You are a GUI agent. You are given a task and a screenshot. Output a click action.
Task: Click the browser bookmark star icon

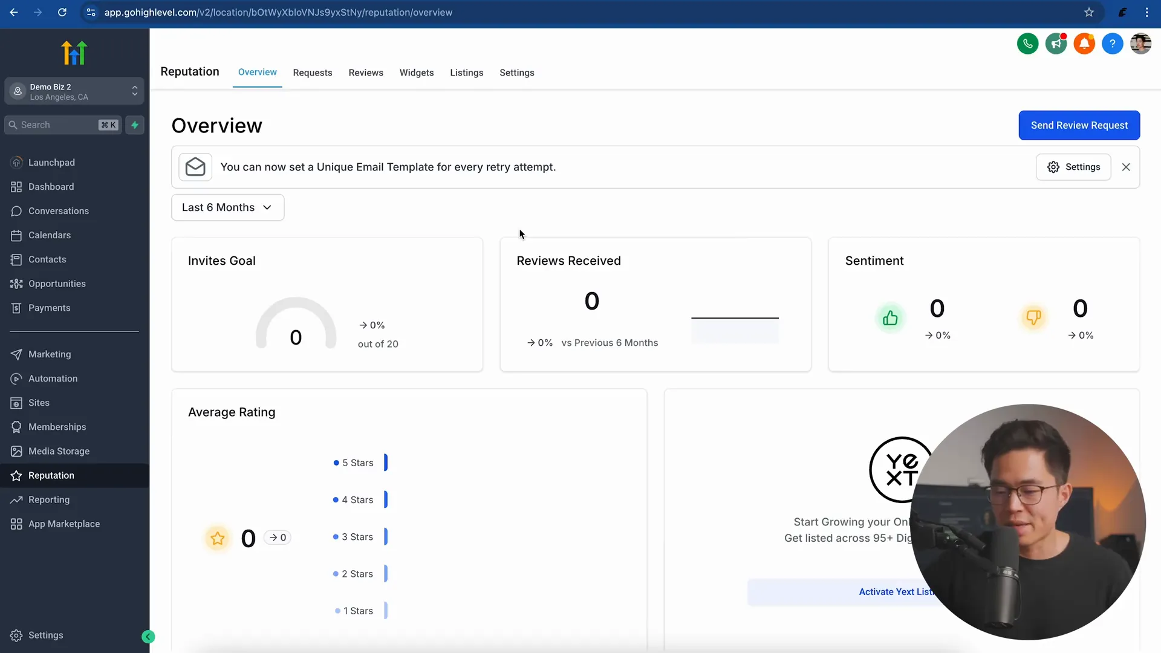coord(1089,12)
